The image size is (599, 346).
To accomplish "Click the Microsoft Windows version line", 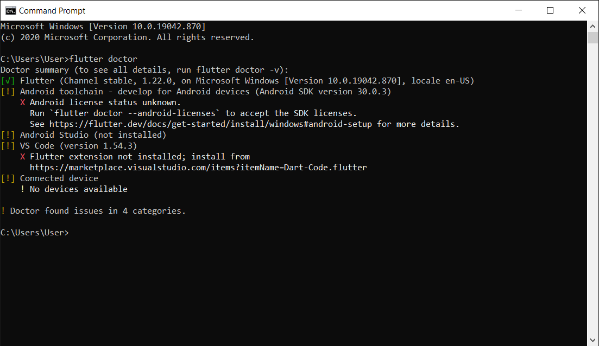I will click(x=107, y=26).
